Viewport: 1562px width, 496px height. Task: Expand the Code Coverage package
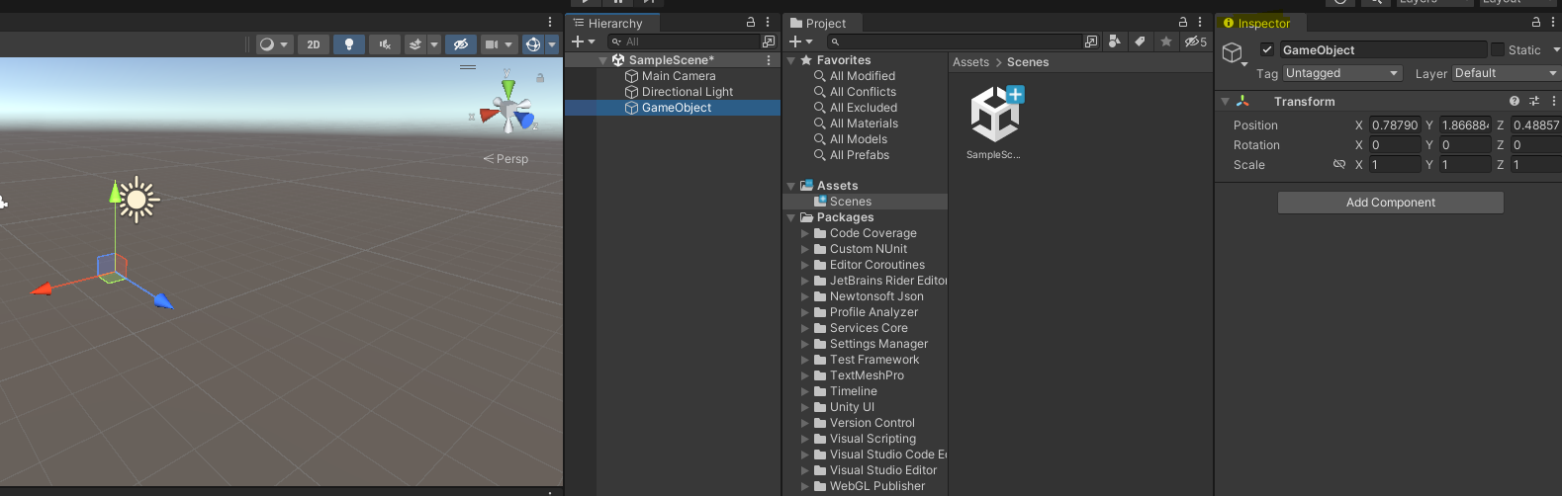804,233
